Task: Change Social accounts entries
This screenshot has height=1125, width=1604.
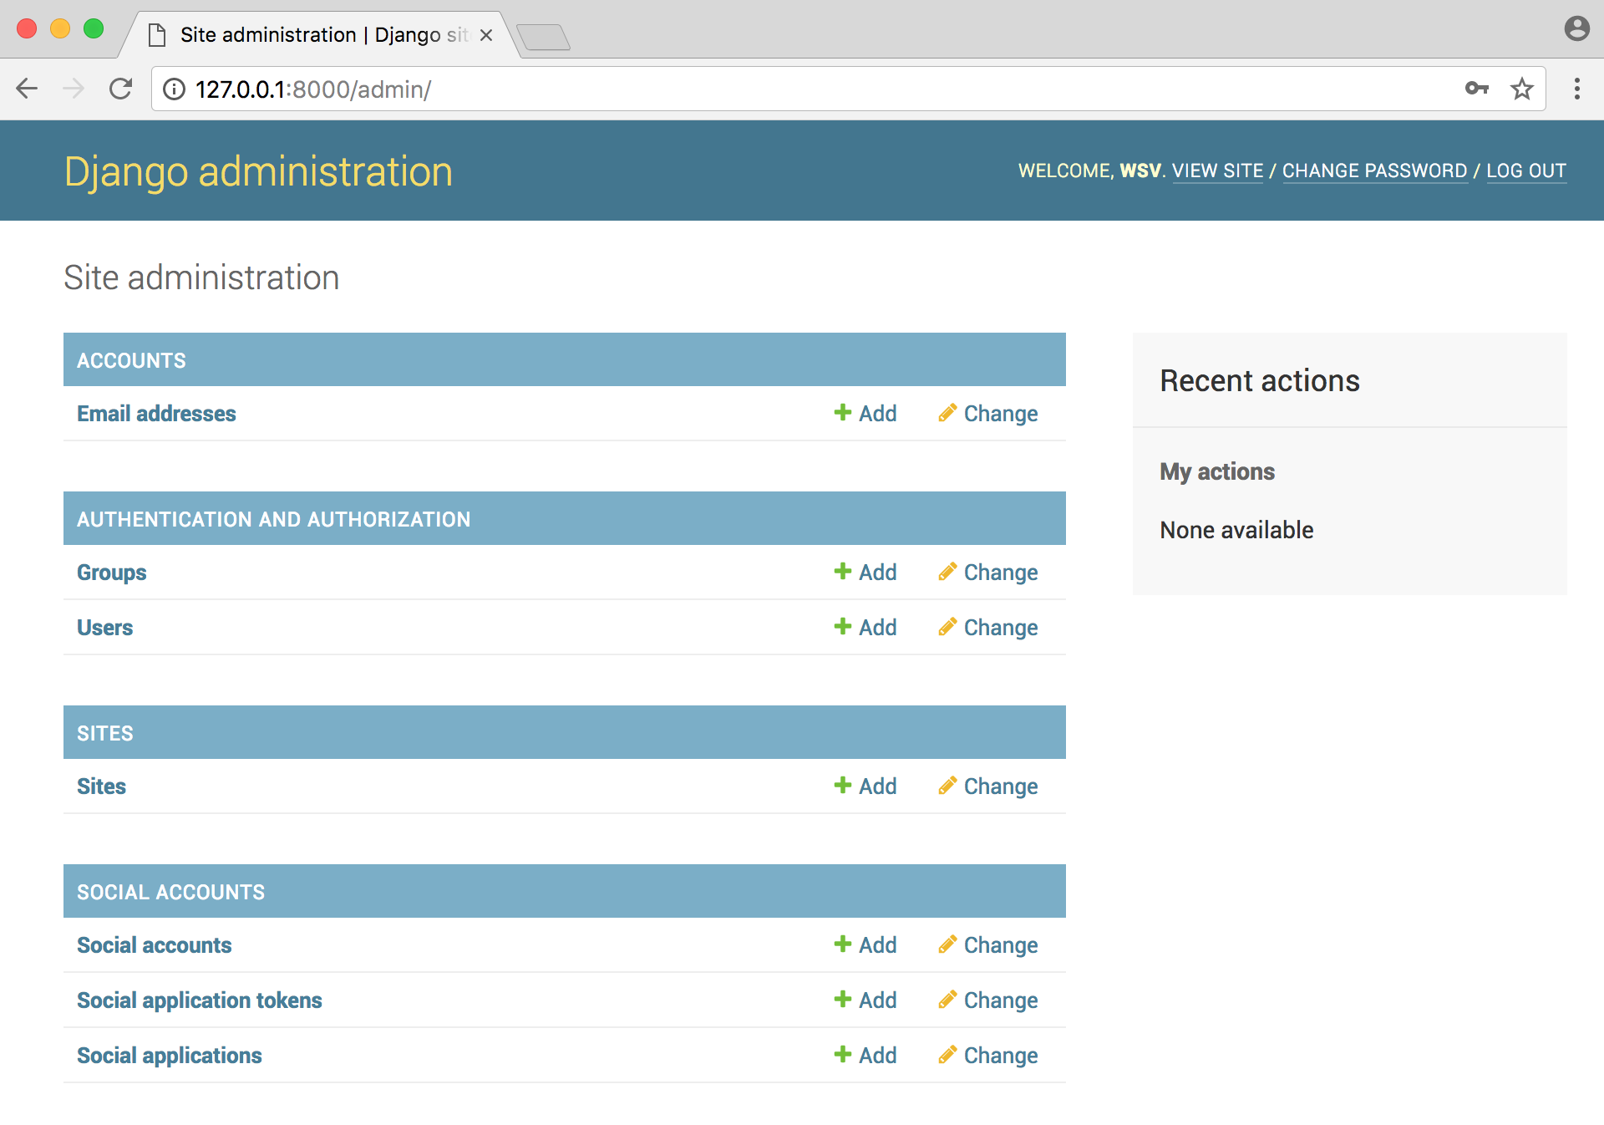Action: coord(987,945)
